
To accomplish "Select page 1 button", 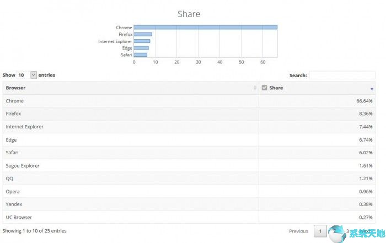I will point(320,231).
